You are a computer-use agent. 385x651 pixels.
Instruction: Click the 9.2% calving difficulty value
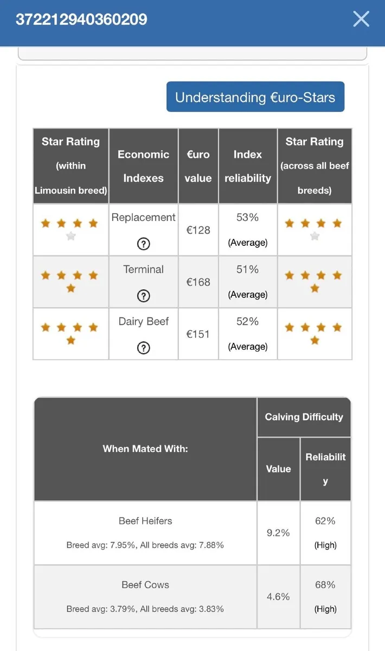(x=278, y=533)
